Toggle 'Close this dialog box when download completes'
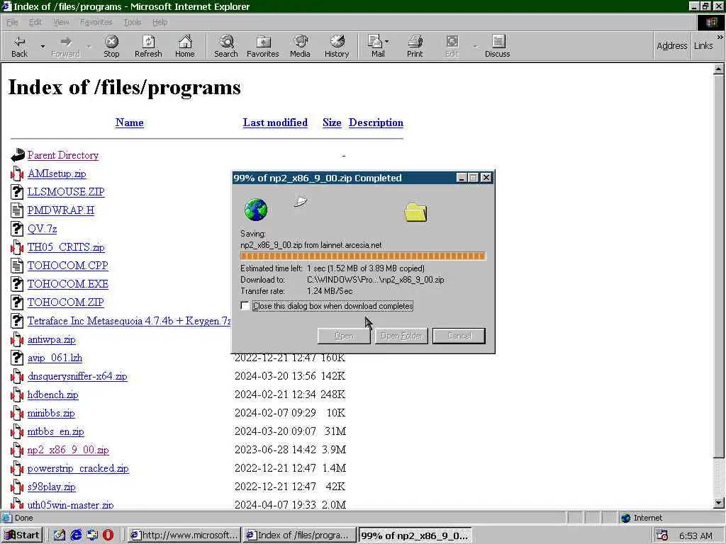The width and height of the screenshot is (726, 544). [245, 306]
